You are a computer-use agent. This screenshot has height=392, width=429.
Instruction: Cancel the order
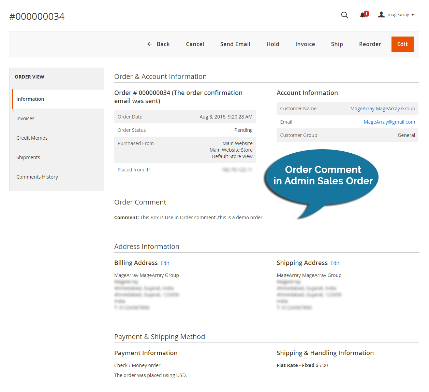click(x=195, y=44)
